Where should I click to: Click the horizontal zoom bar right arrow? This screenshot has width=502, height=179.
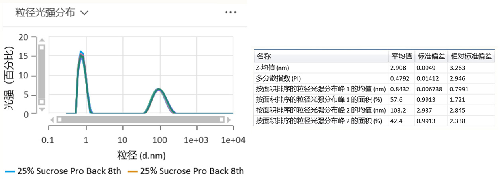tap(230, 119)
